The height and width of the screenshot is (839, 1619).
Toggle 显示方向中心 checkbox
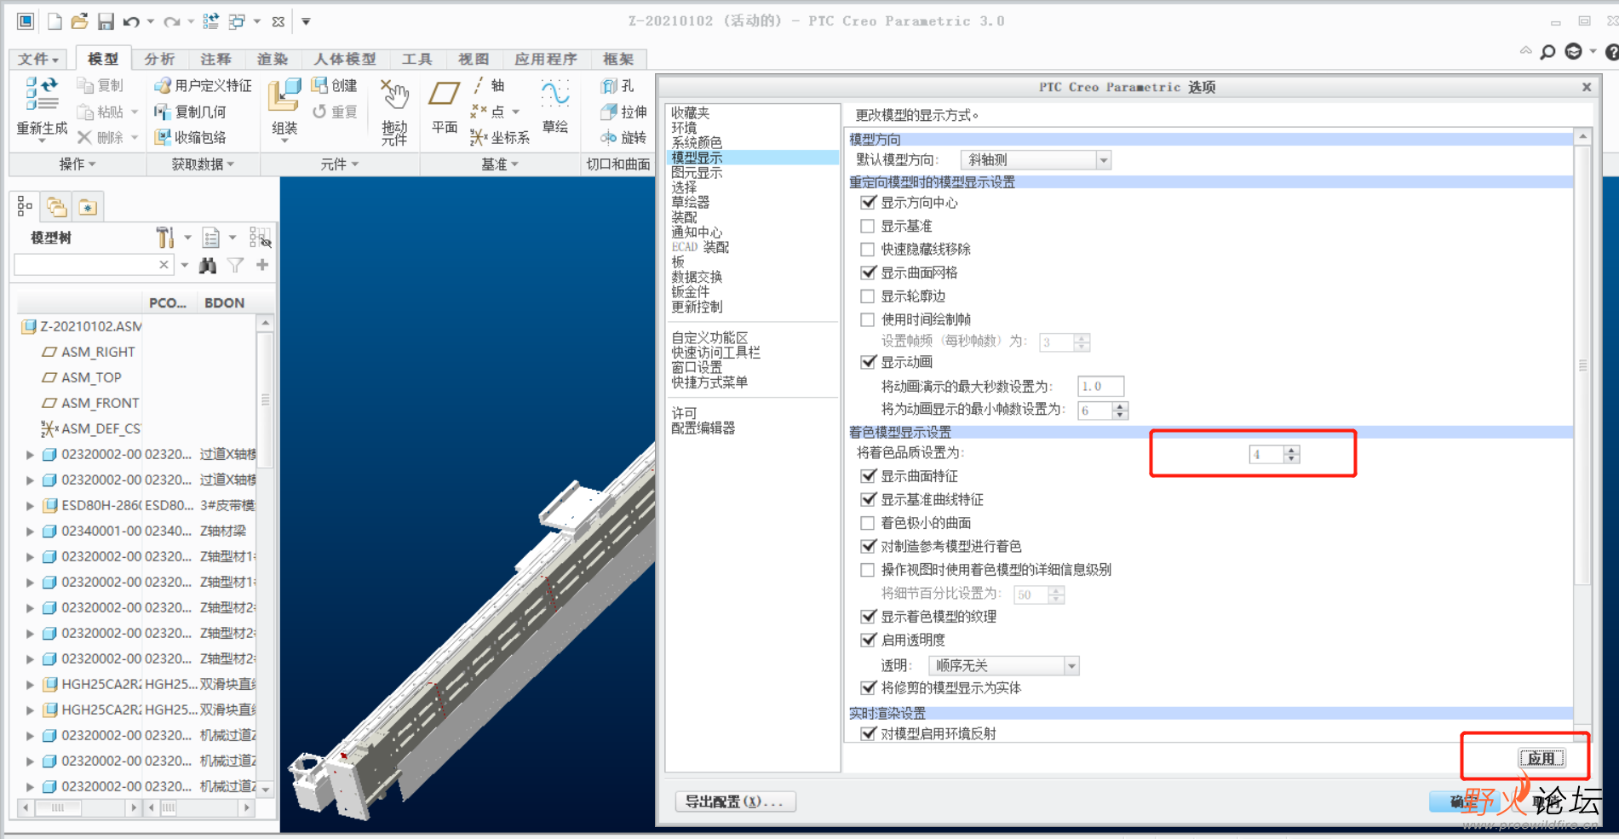tap(868, 203)
